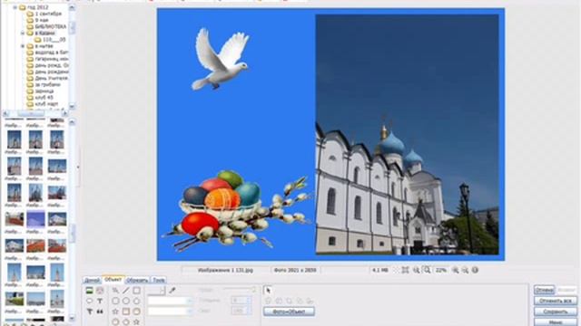Select the Rich Text tool
This screenshot has width=581, height=326.
point(89,312)
